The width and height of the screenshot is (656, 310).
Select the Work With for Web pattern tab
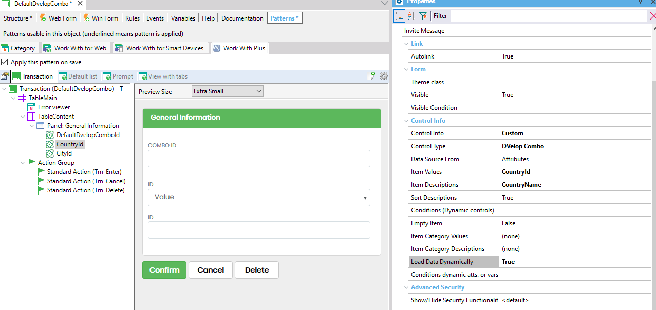coord(75,48)
